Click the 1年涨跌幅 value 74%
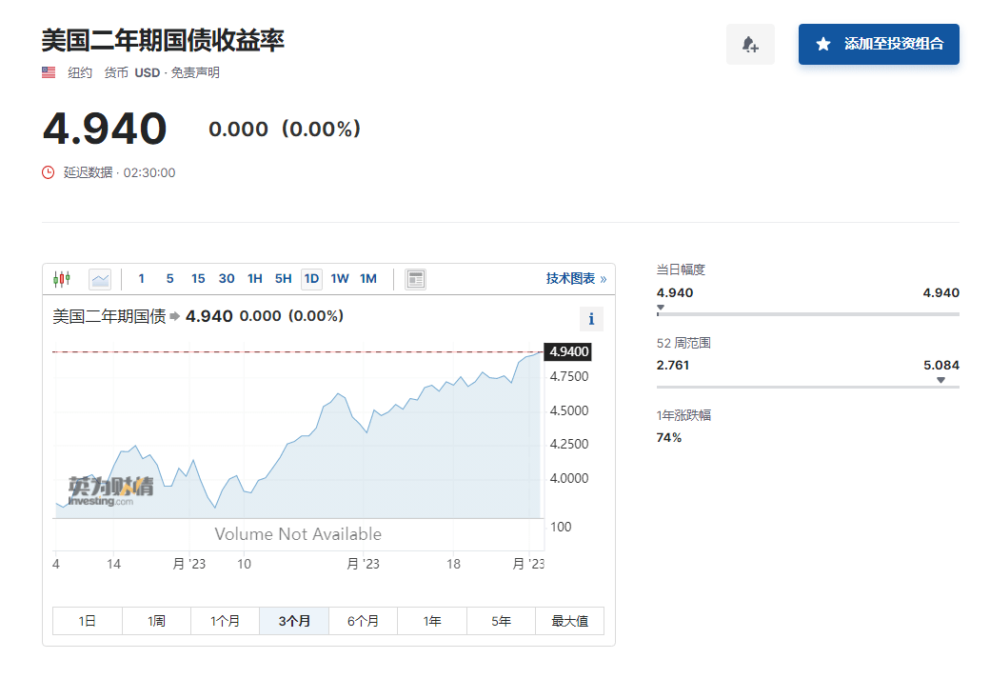 coord(669,438)
